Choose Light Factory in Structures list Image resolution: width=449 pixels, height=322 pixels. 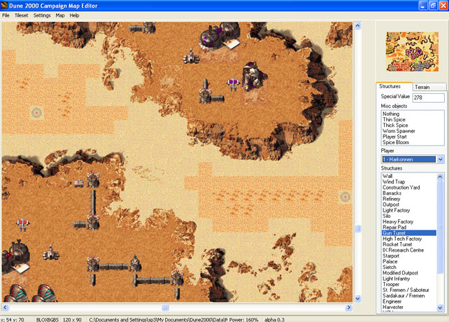(x=396, y=210)
